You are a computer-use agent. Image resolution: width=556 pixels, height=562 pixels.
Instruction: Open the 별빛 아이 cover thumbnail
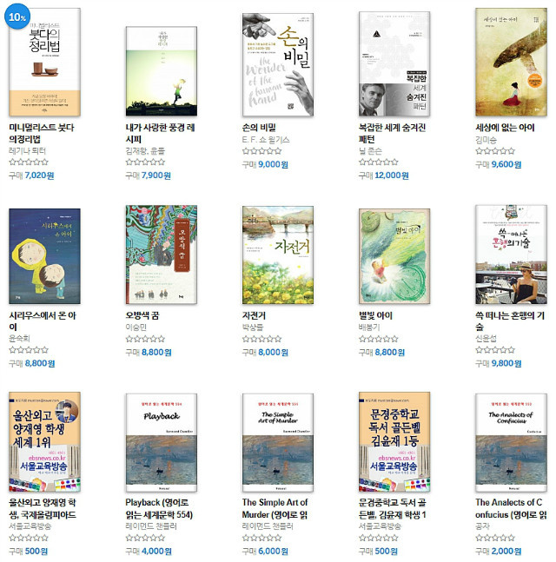(x=394, y=256)
